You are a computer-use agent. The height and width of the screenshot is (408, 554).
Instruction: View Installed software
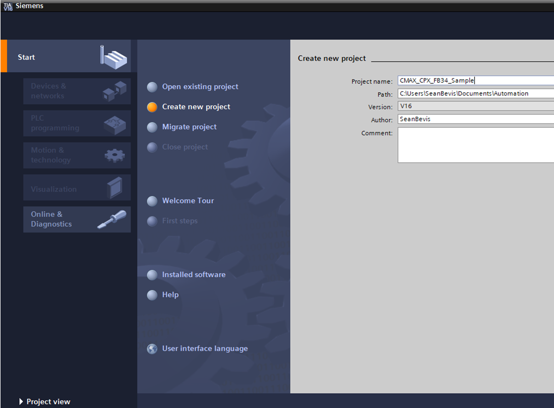[x=193, y=275]
